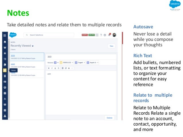This screenshot has width=183, height=137.
Task: Open the user profile avatar
Action: tap(114, 35)
